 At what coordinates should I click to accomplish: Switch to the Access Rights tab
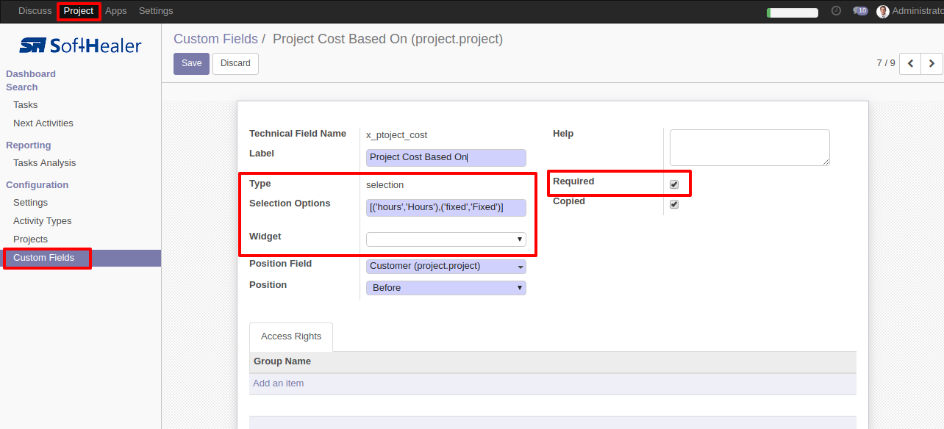point(291,336)
